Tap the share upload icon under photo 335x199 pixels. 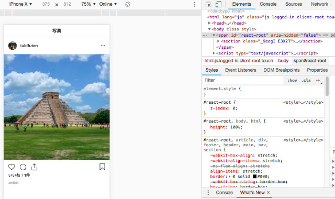34,167
